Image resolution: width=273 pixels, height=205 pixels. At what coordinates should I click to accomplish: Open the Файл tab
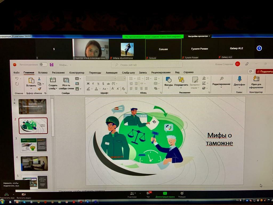(16, 73)
